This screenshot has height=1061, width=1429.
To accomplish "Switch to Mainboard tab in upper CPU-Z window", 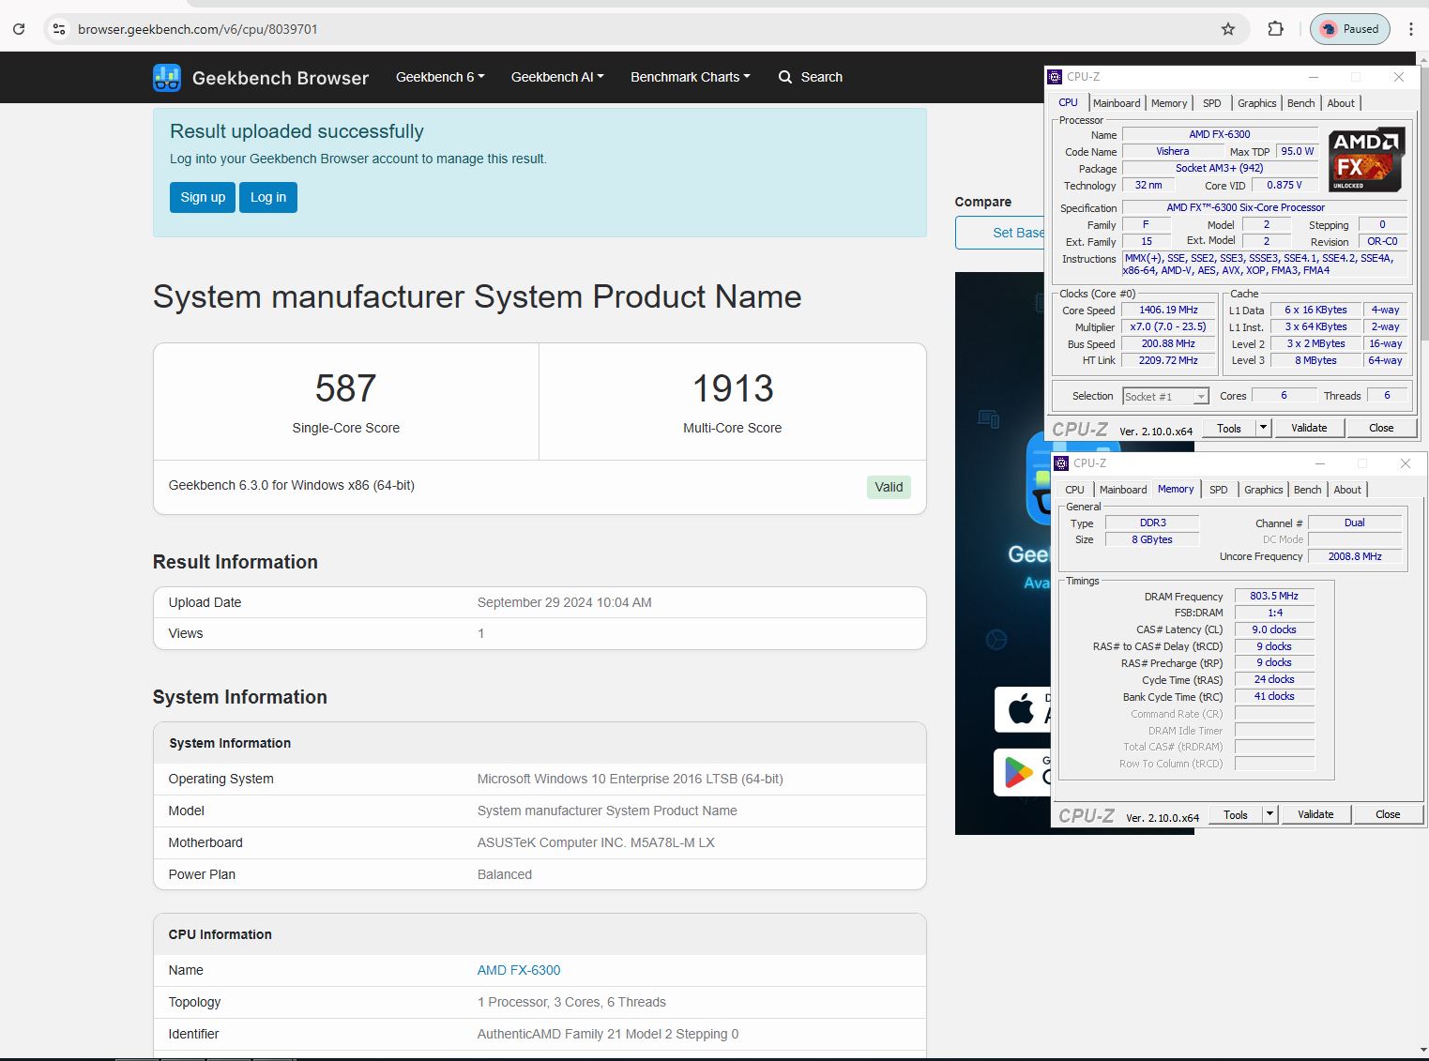I will (x=1117, y=103).
